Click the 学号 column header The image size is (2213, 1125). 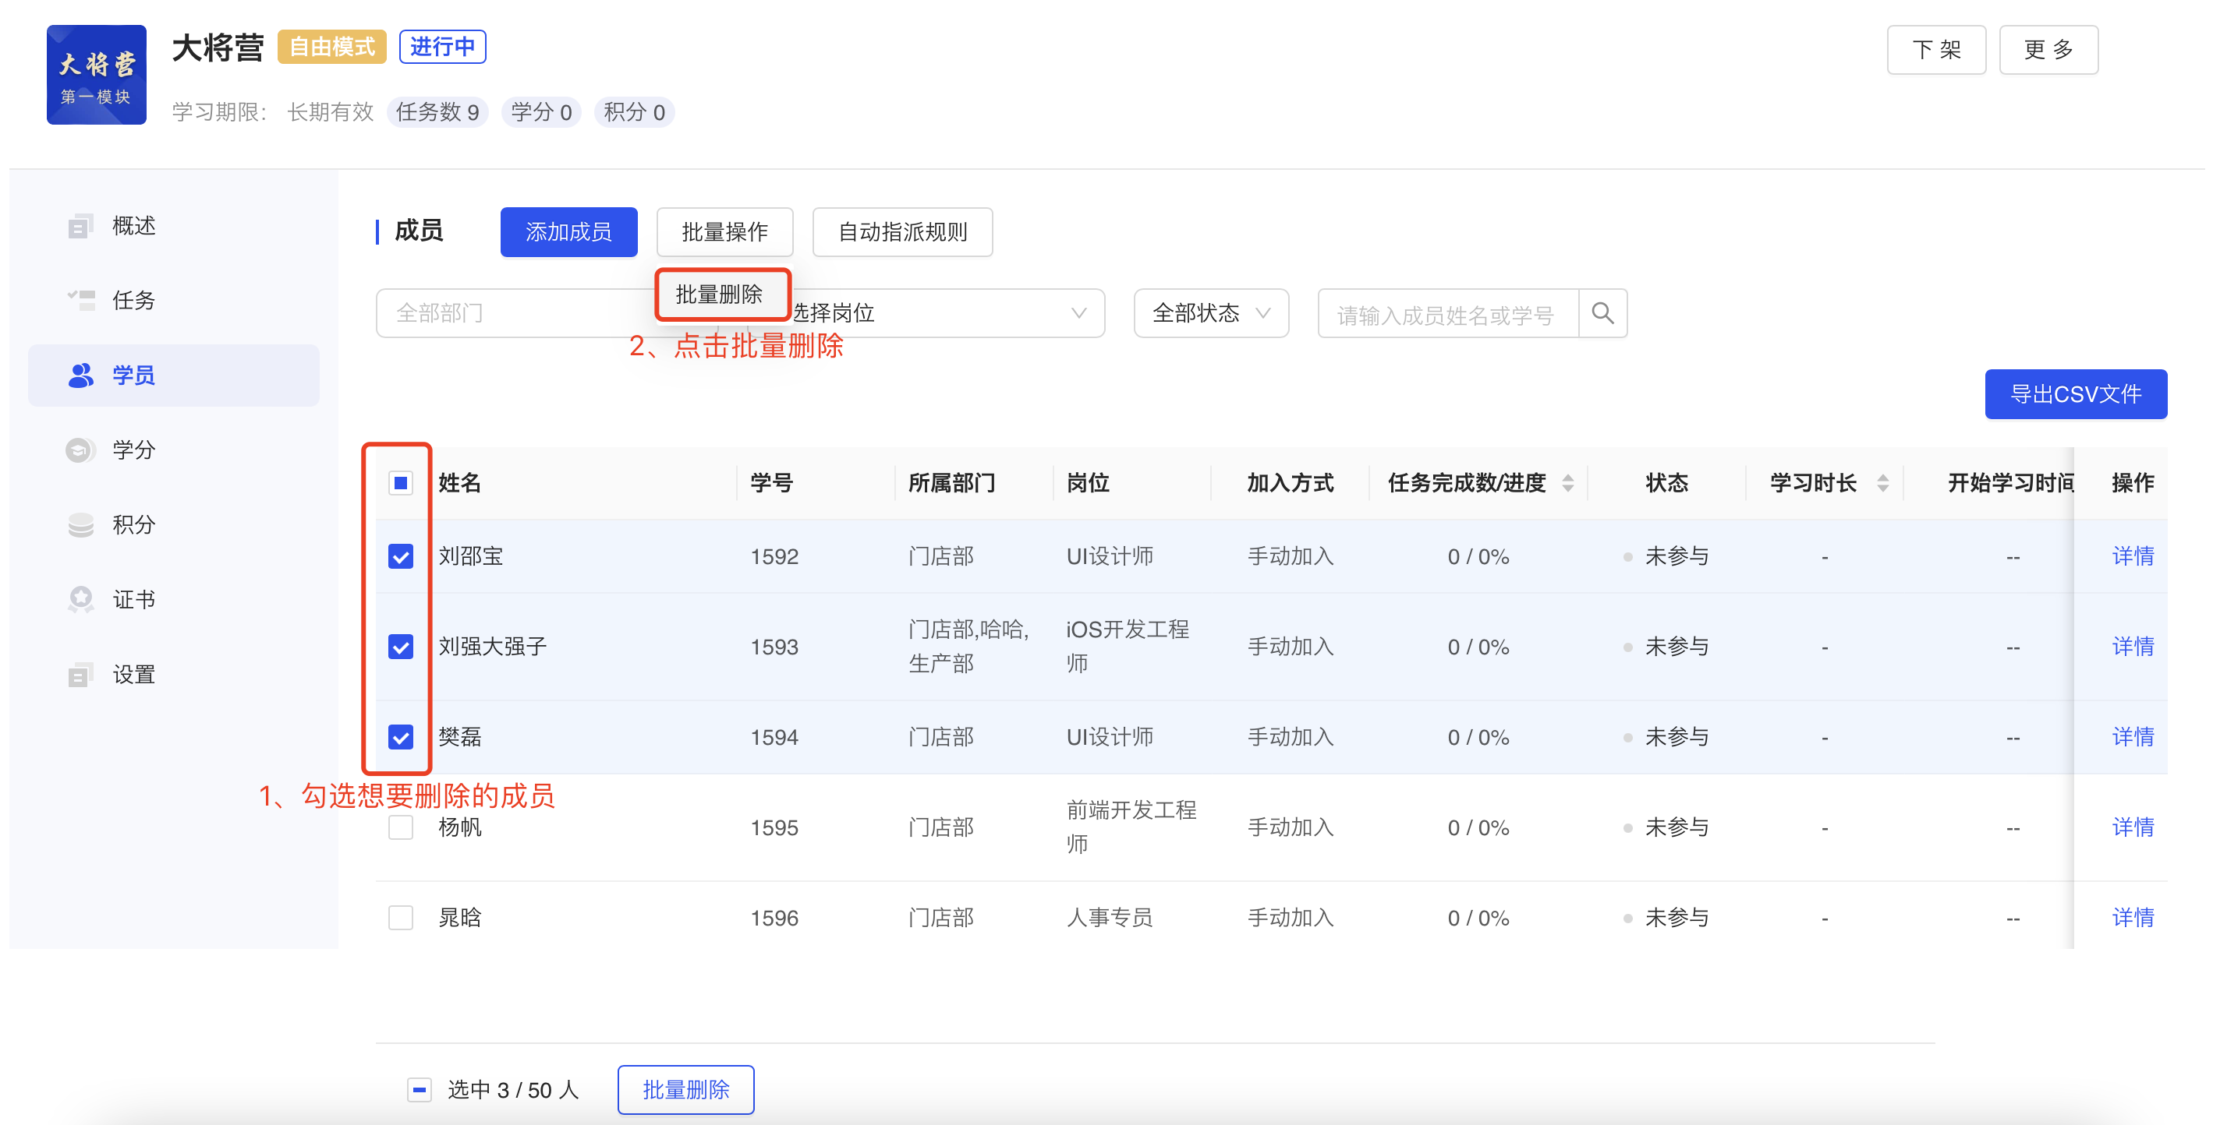tap(771, 483)
